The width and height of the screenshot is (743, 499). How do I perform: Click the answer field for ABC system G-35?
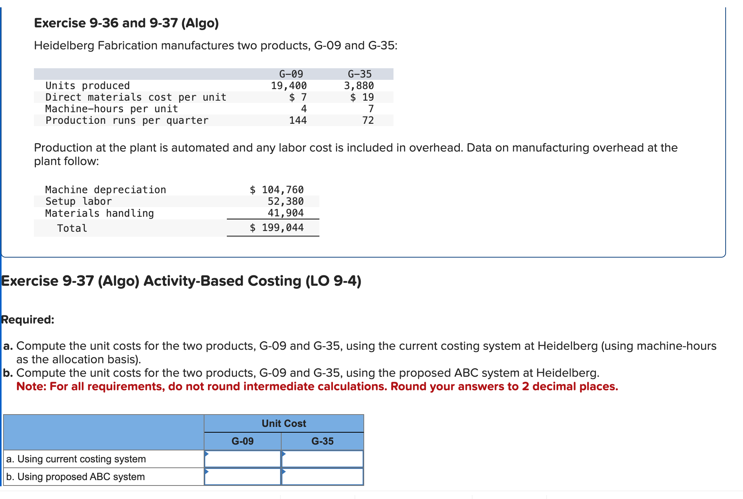[x=323, y=476]
